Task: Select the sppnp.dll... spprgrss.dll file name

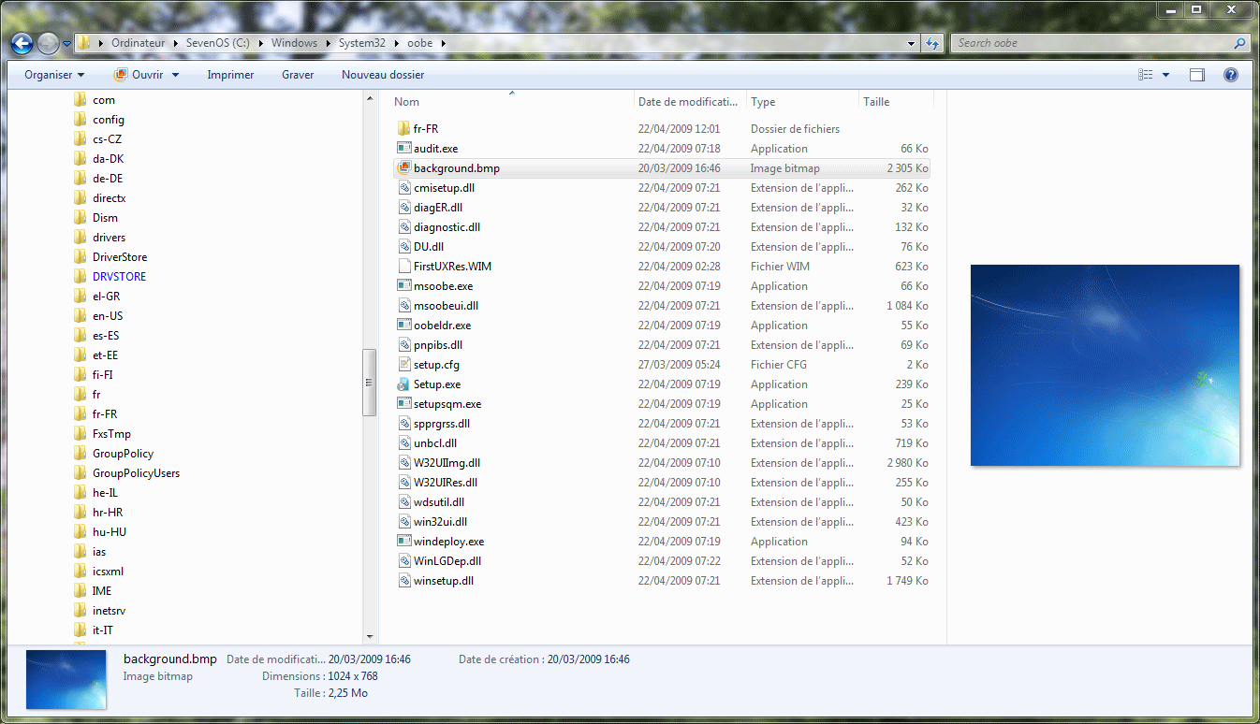Action: (x=441, y=424)
